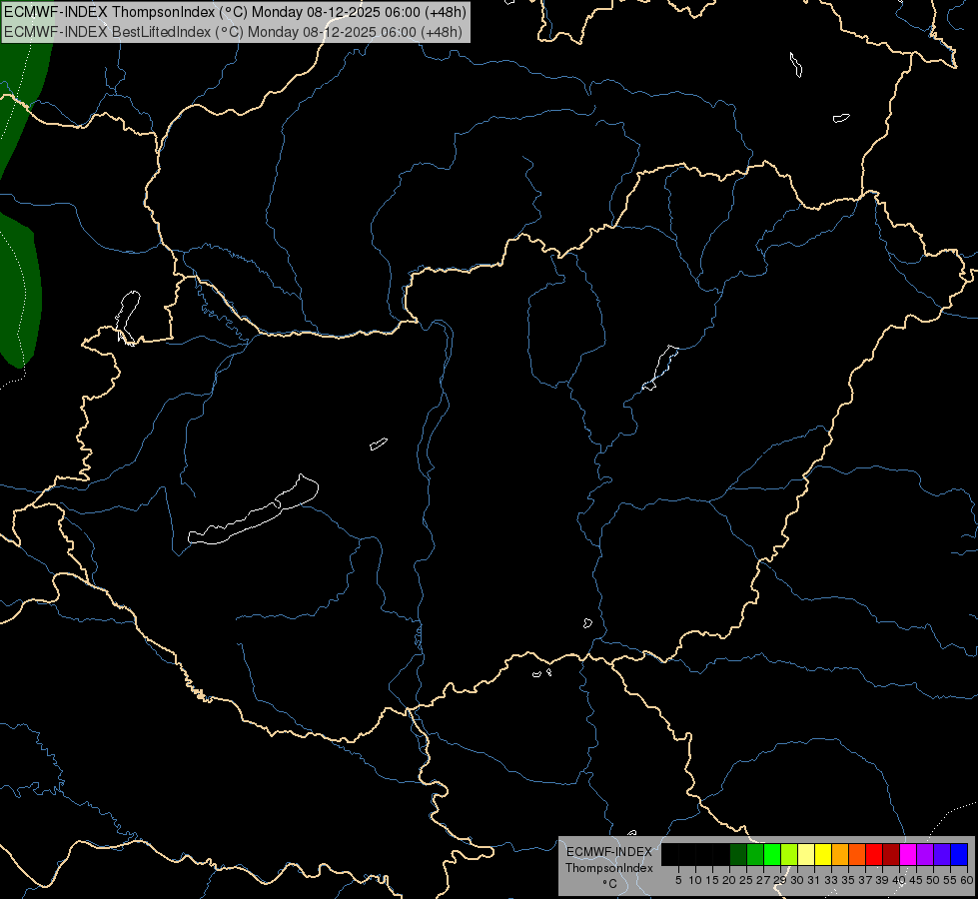Select the violet 50–55 legend swatch
The height and width of the screenshot is (899, 978).
[942, 854]
